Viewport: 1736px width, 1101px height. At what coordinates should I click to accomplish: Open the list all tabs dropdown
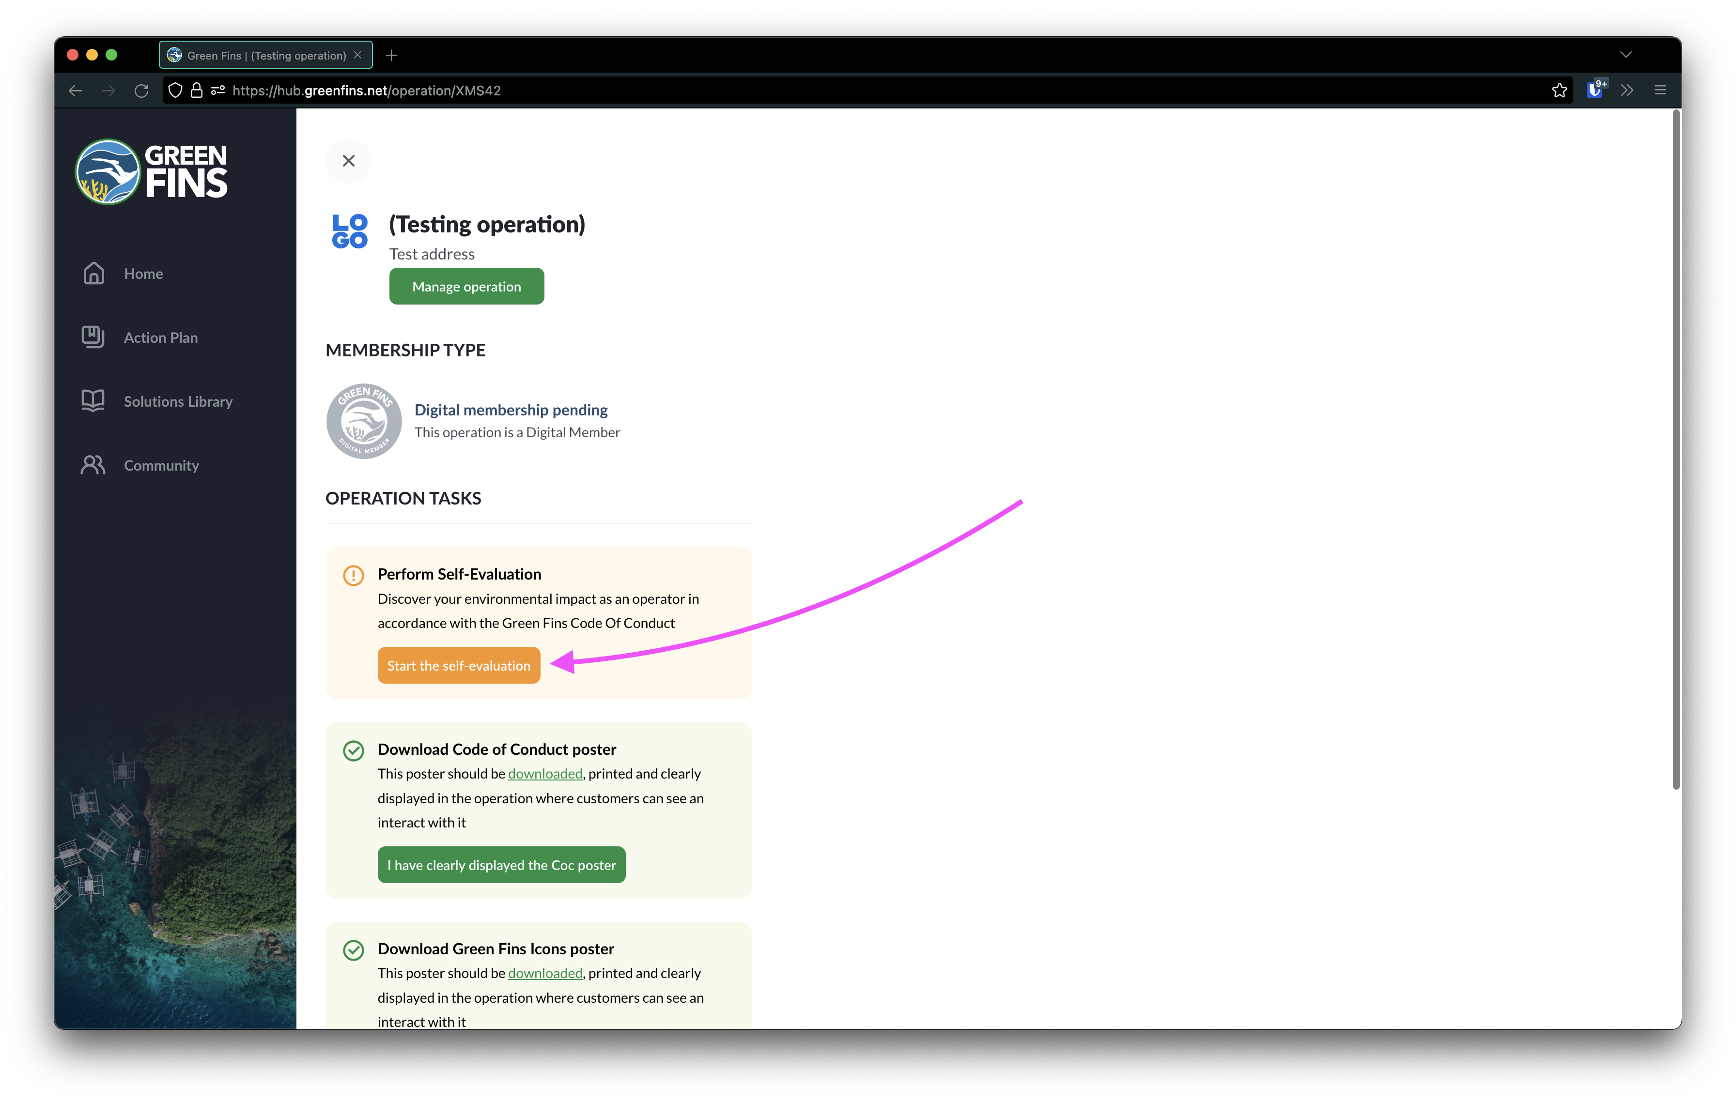tap(1626, 55)
